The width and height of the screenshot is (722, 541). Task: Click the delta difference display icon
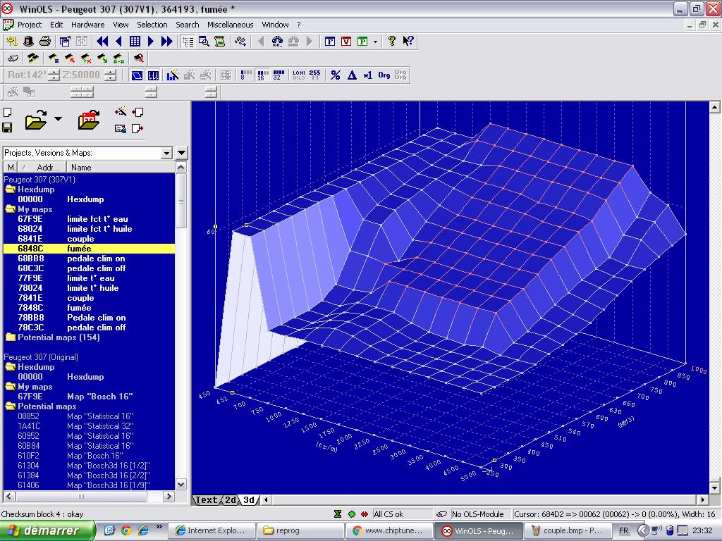point(352,75)
